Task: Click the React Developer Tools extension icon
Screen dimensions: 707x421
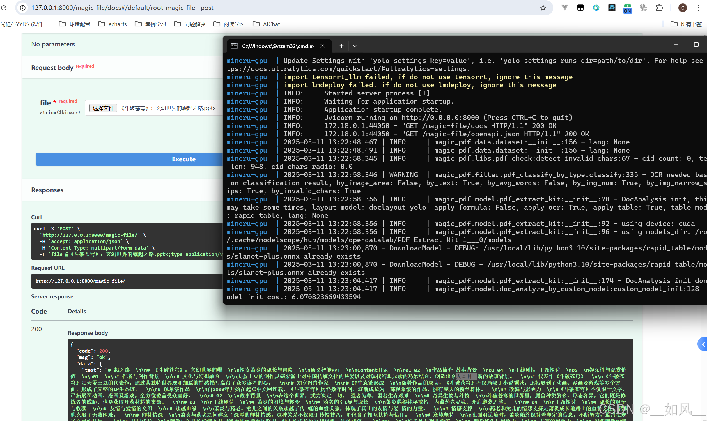Action: coord(612,8)
